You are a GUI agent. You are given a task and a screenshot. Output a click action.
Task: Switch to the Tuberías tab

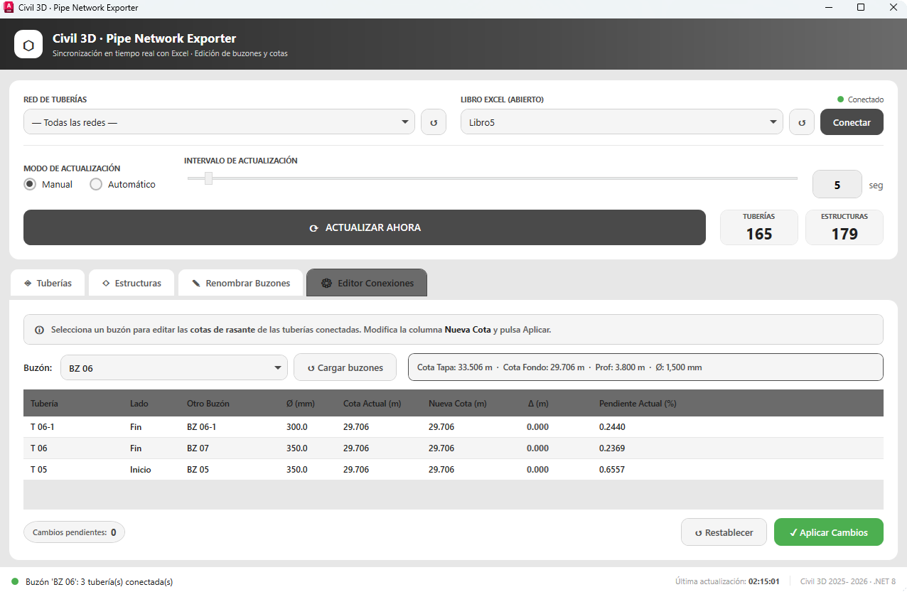(x=48, y=283)
